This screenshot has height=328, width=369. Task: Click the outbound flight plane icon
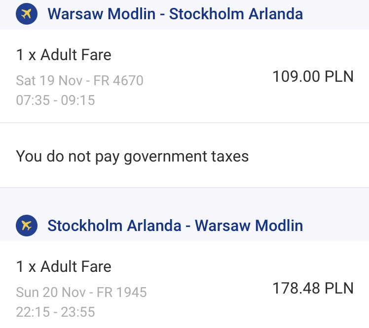27,14
